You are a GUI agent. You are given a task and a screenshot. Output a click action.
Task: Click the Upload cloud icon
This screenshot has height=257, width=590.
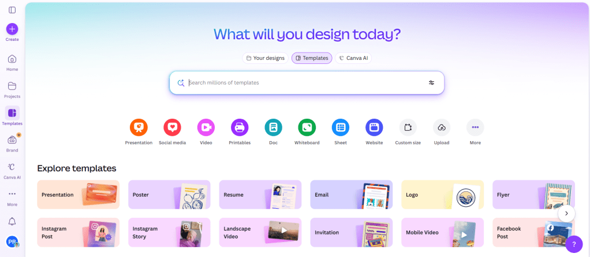tap(442, 128)
